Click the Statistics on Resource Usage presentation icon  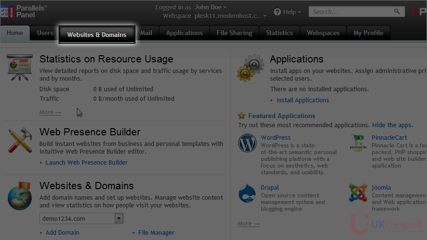point(20,67)
